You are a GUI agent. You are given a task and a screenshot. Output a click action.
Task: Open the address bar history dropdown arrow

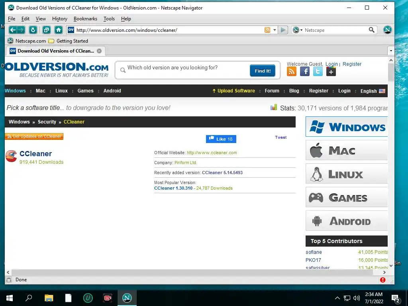pyautogui.click(x=275, y=30)
